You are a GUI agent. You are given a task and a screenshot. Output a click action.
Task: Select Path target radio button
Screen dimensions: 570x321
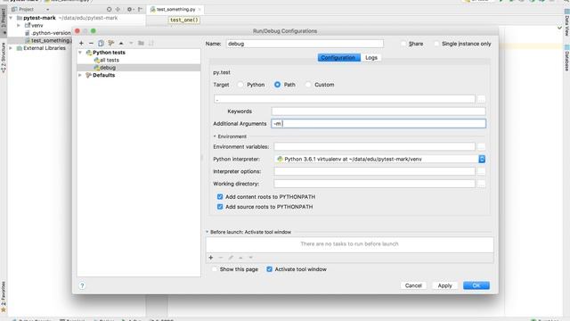(277, 85)
